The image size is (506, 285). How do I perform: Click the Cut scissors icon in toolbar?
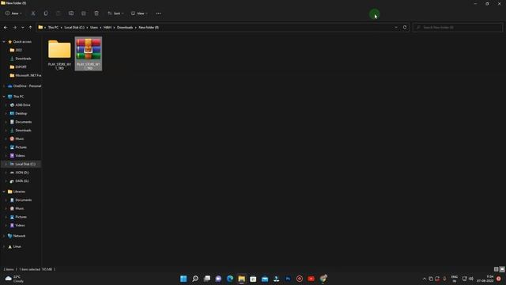(x=33, y=13)
